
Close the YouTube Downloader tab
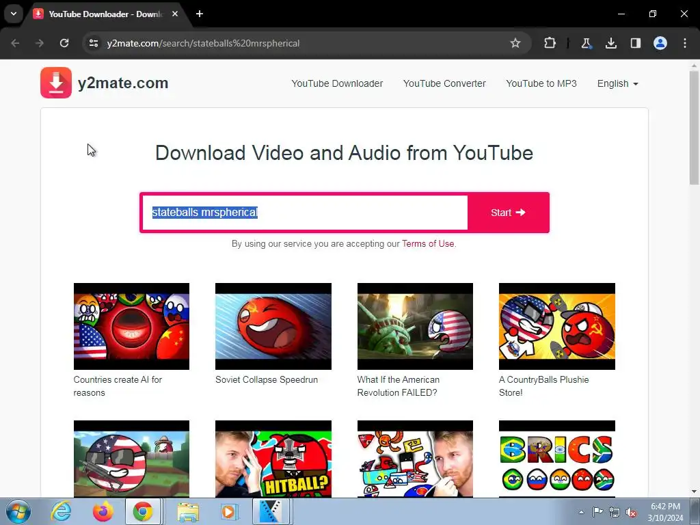175,14
